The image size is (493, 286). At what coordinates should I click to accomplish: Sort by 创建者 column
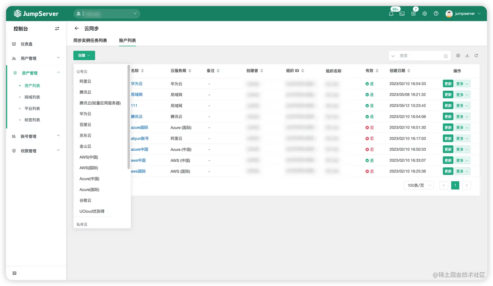[261, 71]
